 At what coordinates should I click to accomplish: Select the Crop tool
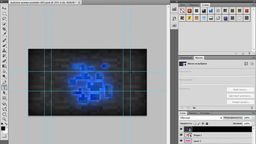4,29
